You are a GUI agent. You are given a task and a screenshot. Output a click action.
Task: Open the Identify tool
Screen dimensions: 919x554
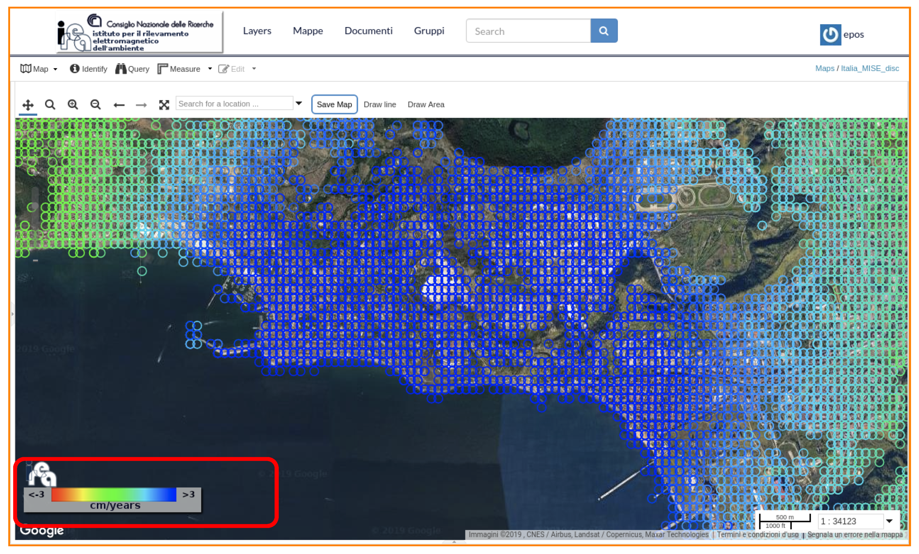[88, 69]
